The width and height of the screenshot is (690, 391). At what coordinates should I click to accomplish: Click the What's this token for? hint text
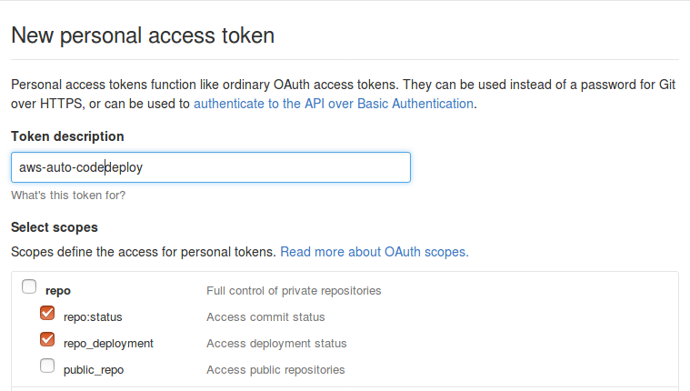pyautogui.click(x=68, y=195)
